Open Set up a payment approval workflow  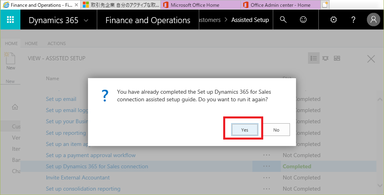[91, 155]
